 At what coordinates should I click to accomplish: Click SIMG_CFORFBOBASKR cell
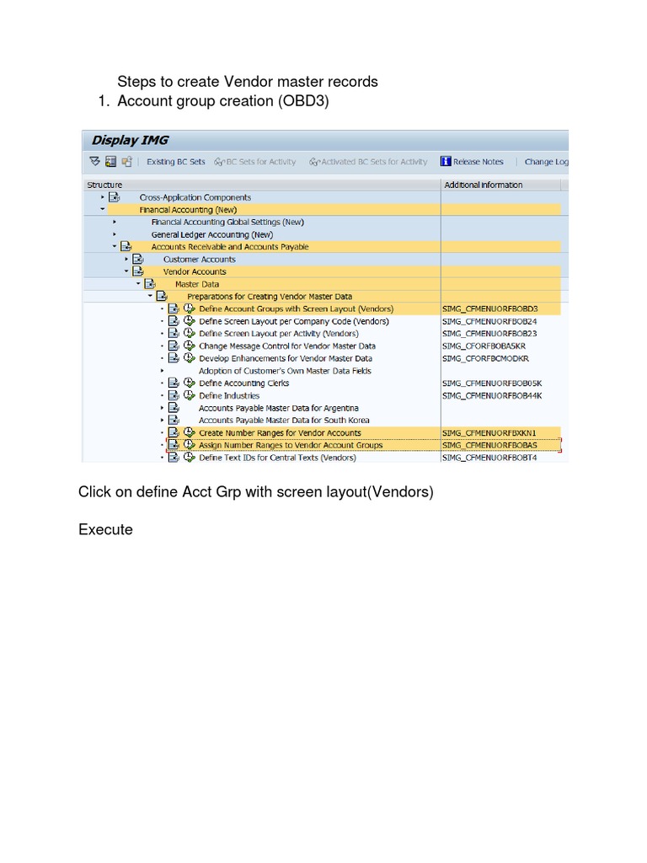pyautogui.click(x=484, y=346)
